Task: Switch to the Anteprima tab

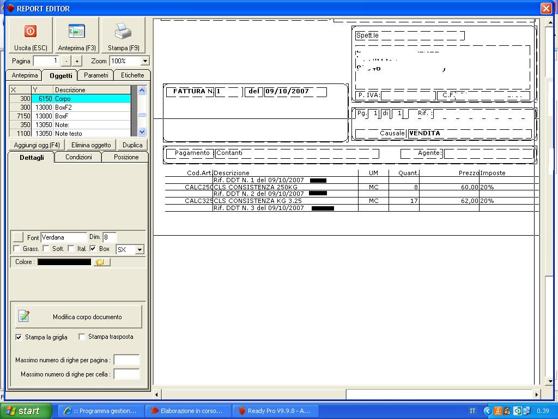Action: [x=25, y=75]
